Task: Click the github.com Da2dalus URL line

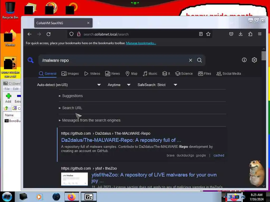Action: click(106, 133)
